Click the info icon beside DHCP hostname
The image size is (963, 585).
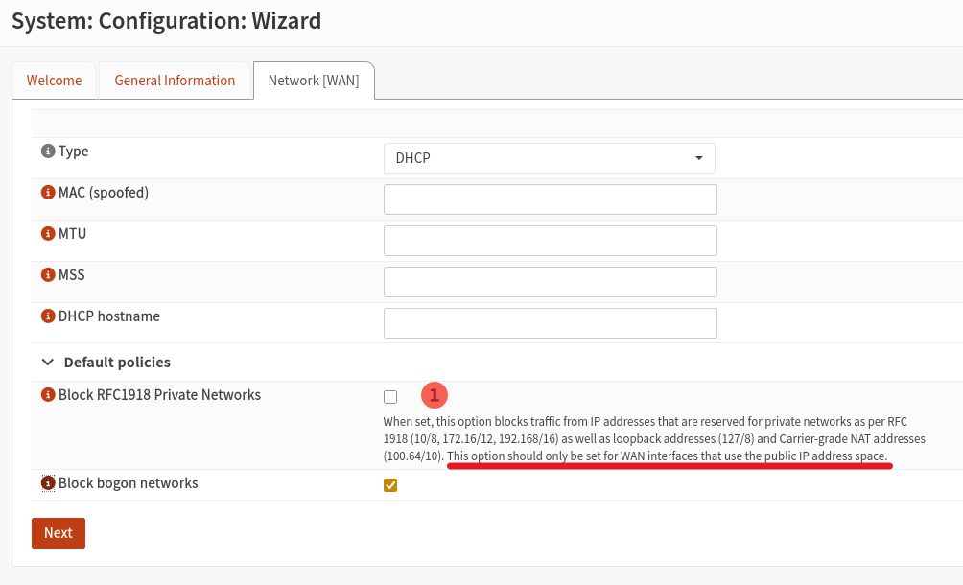pyautogui.click(x=46, y=316)
